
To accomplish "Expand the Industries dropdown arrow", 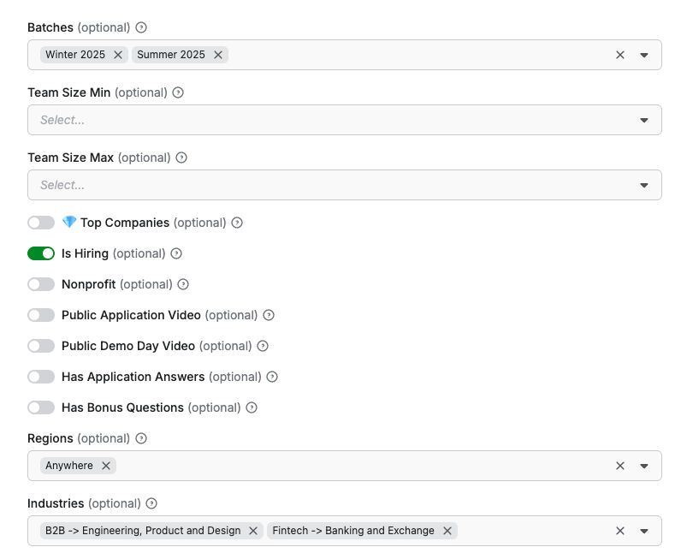I will (x=644, y=531).
